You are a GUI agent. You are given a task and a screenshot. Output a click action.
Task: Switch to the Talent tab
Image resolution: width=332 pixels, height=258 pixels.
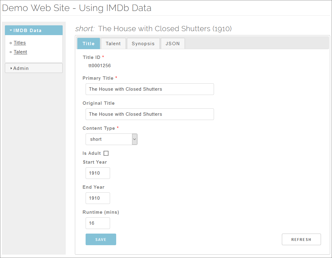[x=113, y=44]
